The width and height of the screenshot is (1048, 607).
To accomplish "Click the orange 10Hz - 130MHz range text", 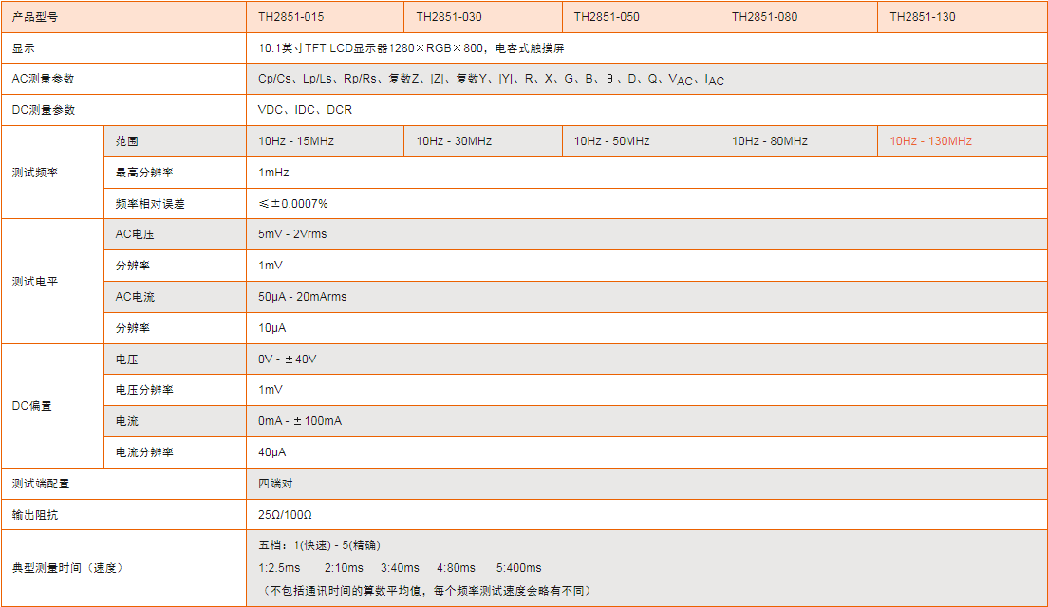I will tap(930, 141).
